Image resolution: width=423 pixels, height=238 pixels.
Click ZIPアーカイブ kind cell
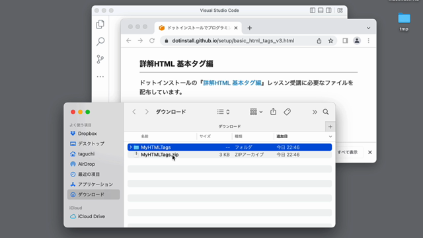pyautogui.click(x=249, y=155)
